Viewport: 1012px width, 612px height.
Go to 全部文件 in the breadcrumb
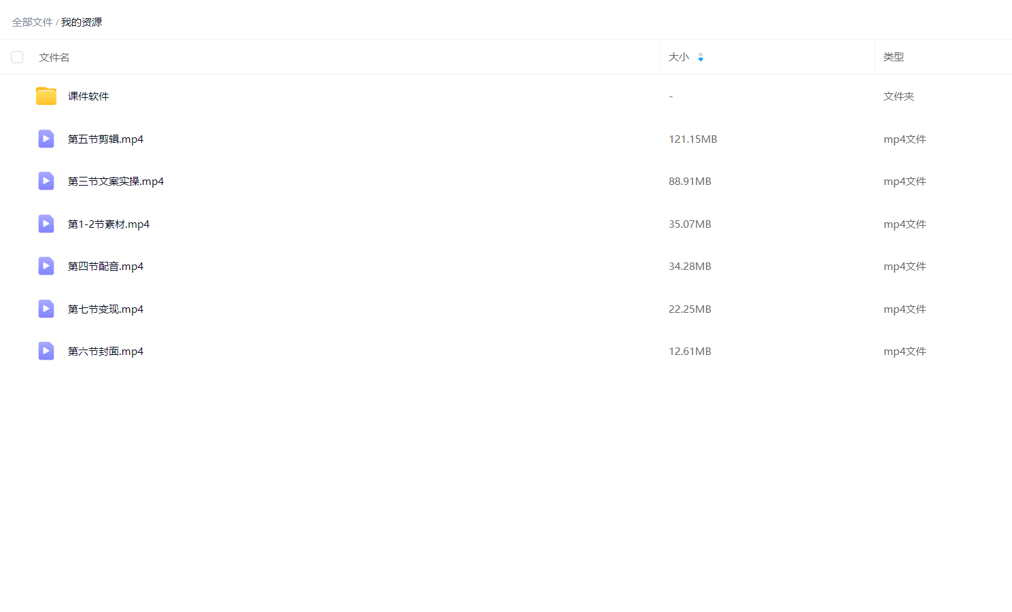coord(32,22)
